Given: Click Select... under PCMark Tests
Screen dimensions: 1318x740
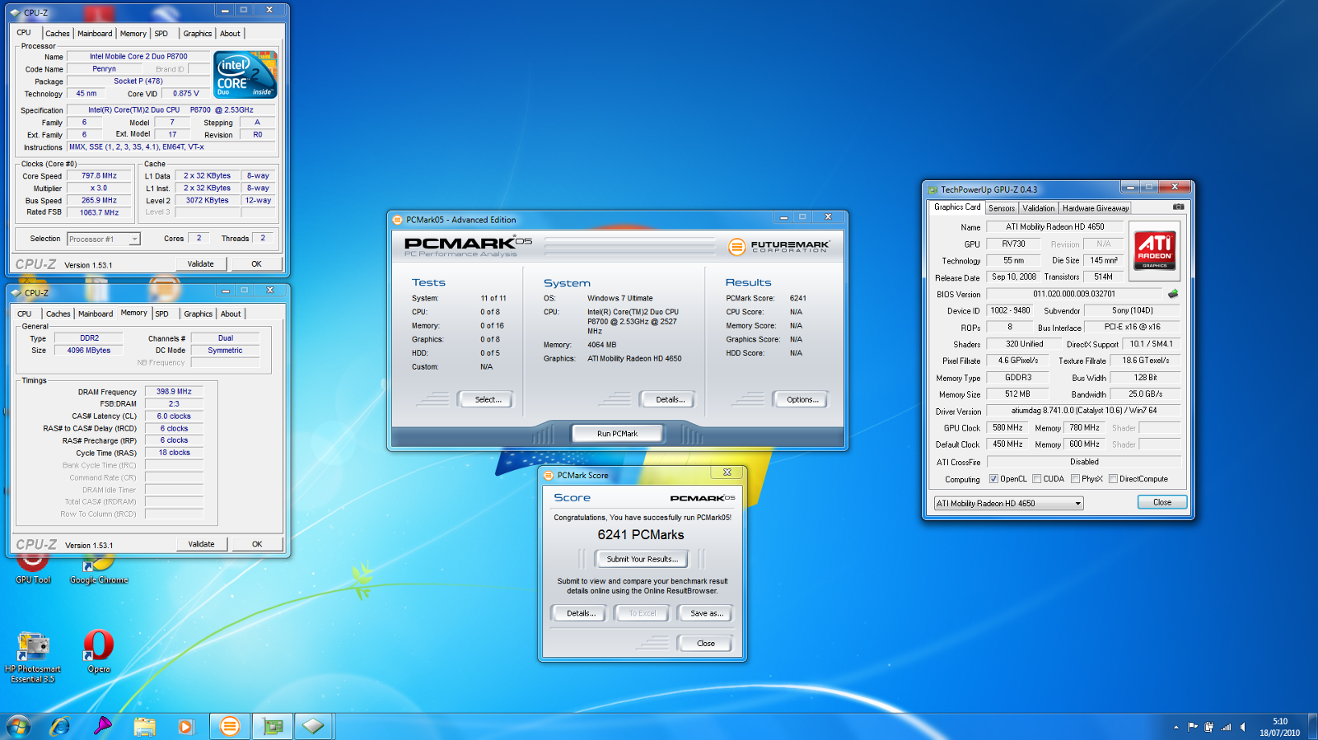Looking at the screenshot, I should [488, 399].
